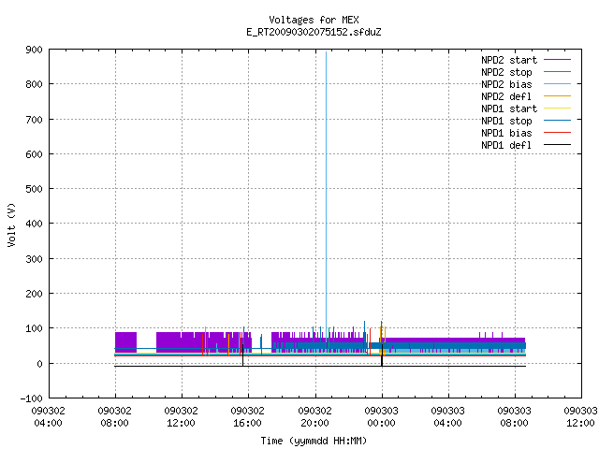This screenshot has height=449, width=599.
Task: Click the 090302 16:00 time axis label
Action: (x=247, y=417)
